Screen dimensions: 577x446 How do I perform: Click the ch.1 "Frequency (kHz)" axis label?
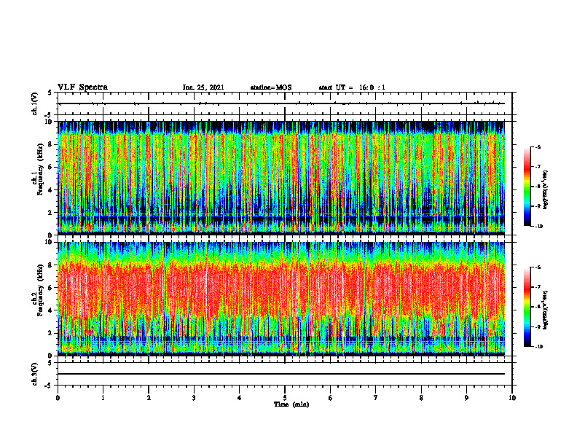click(40, 170)
